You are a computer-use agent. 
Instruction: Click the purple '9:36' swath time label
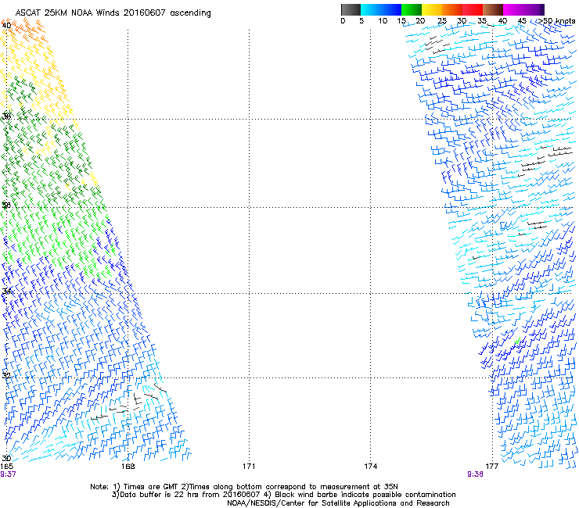pyautogui.click(x=475, y=474)
